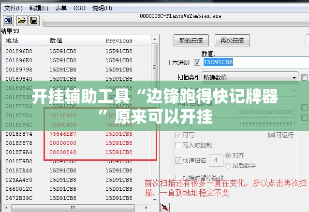Click the 数值 input field containing 15D91CB8
This screenshot has width=309, height=212.
pos(255,62)
